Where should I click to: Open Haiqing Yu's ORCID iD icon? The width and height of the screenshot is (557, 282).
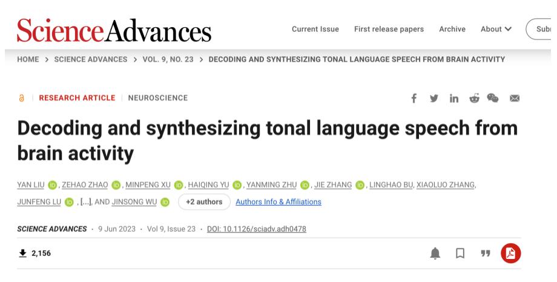click(237, 185)
